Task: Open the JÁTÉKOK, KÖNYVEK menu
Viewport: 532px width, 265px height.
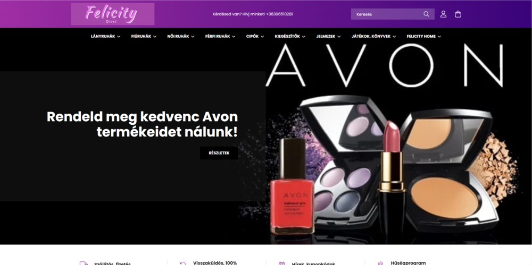Action: pyautogui.click(x=373, y=36)
